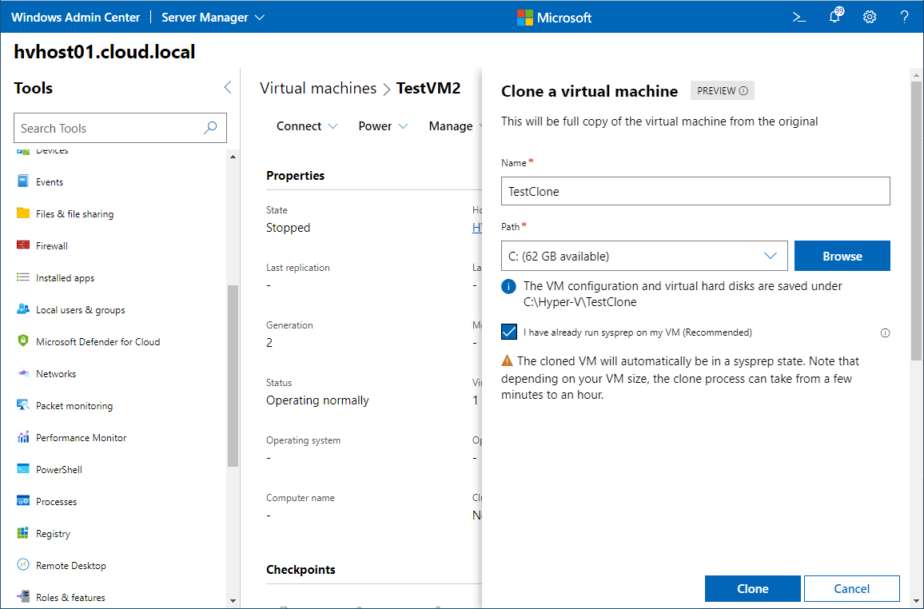Click Windows Admin Center title
924x609 pixels.
pos(75,18)
